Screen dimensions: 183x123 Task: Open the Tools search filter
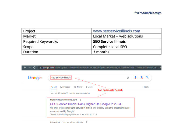point(146,87)
